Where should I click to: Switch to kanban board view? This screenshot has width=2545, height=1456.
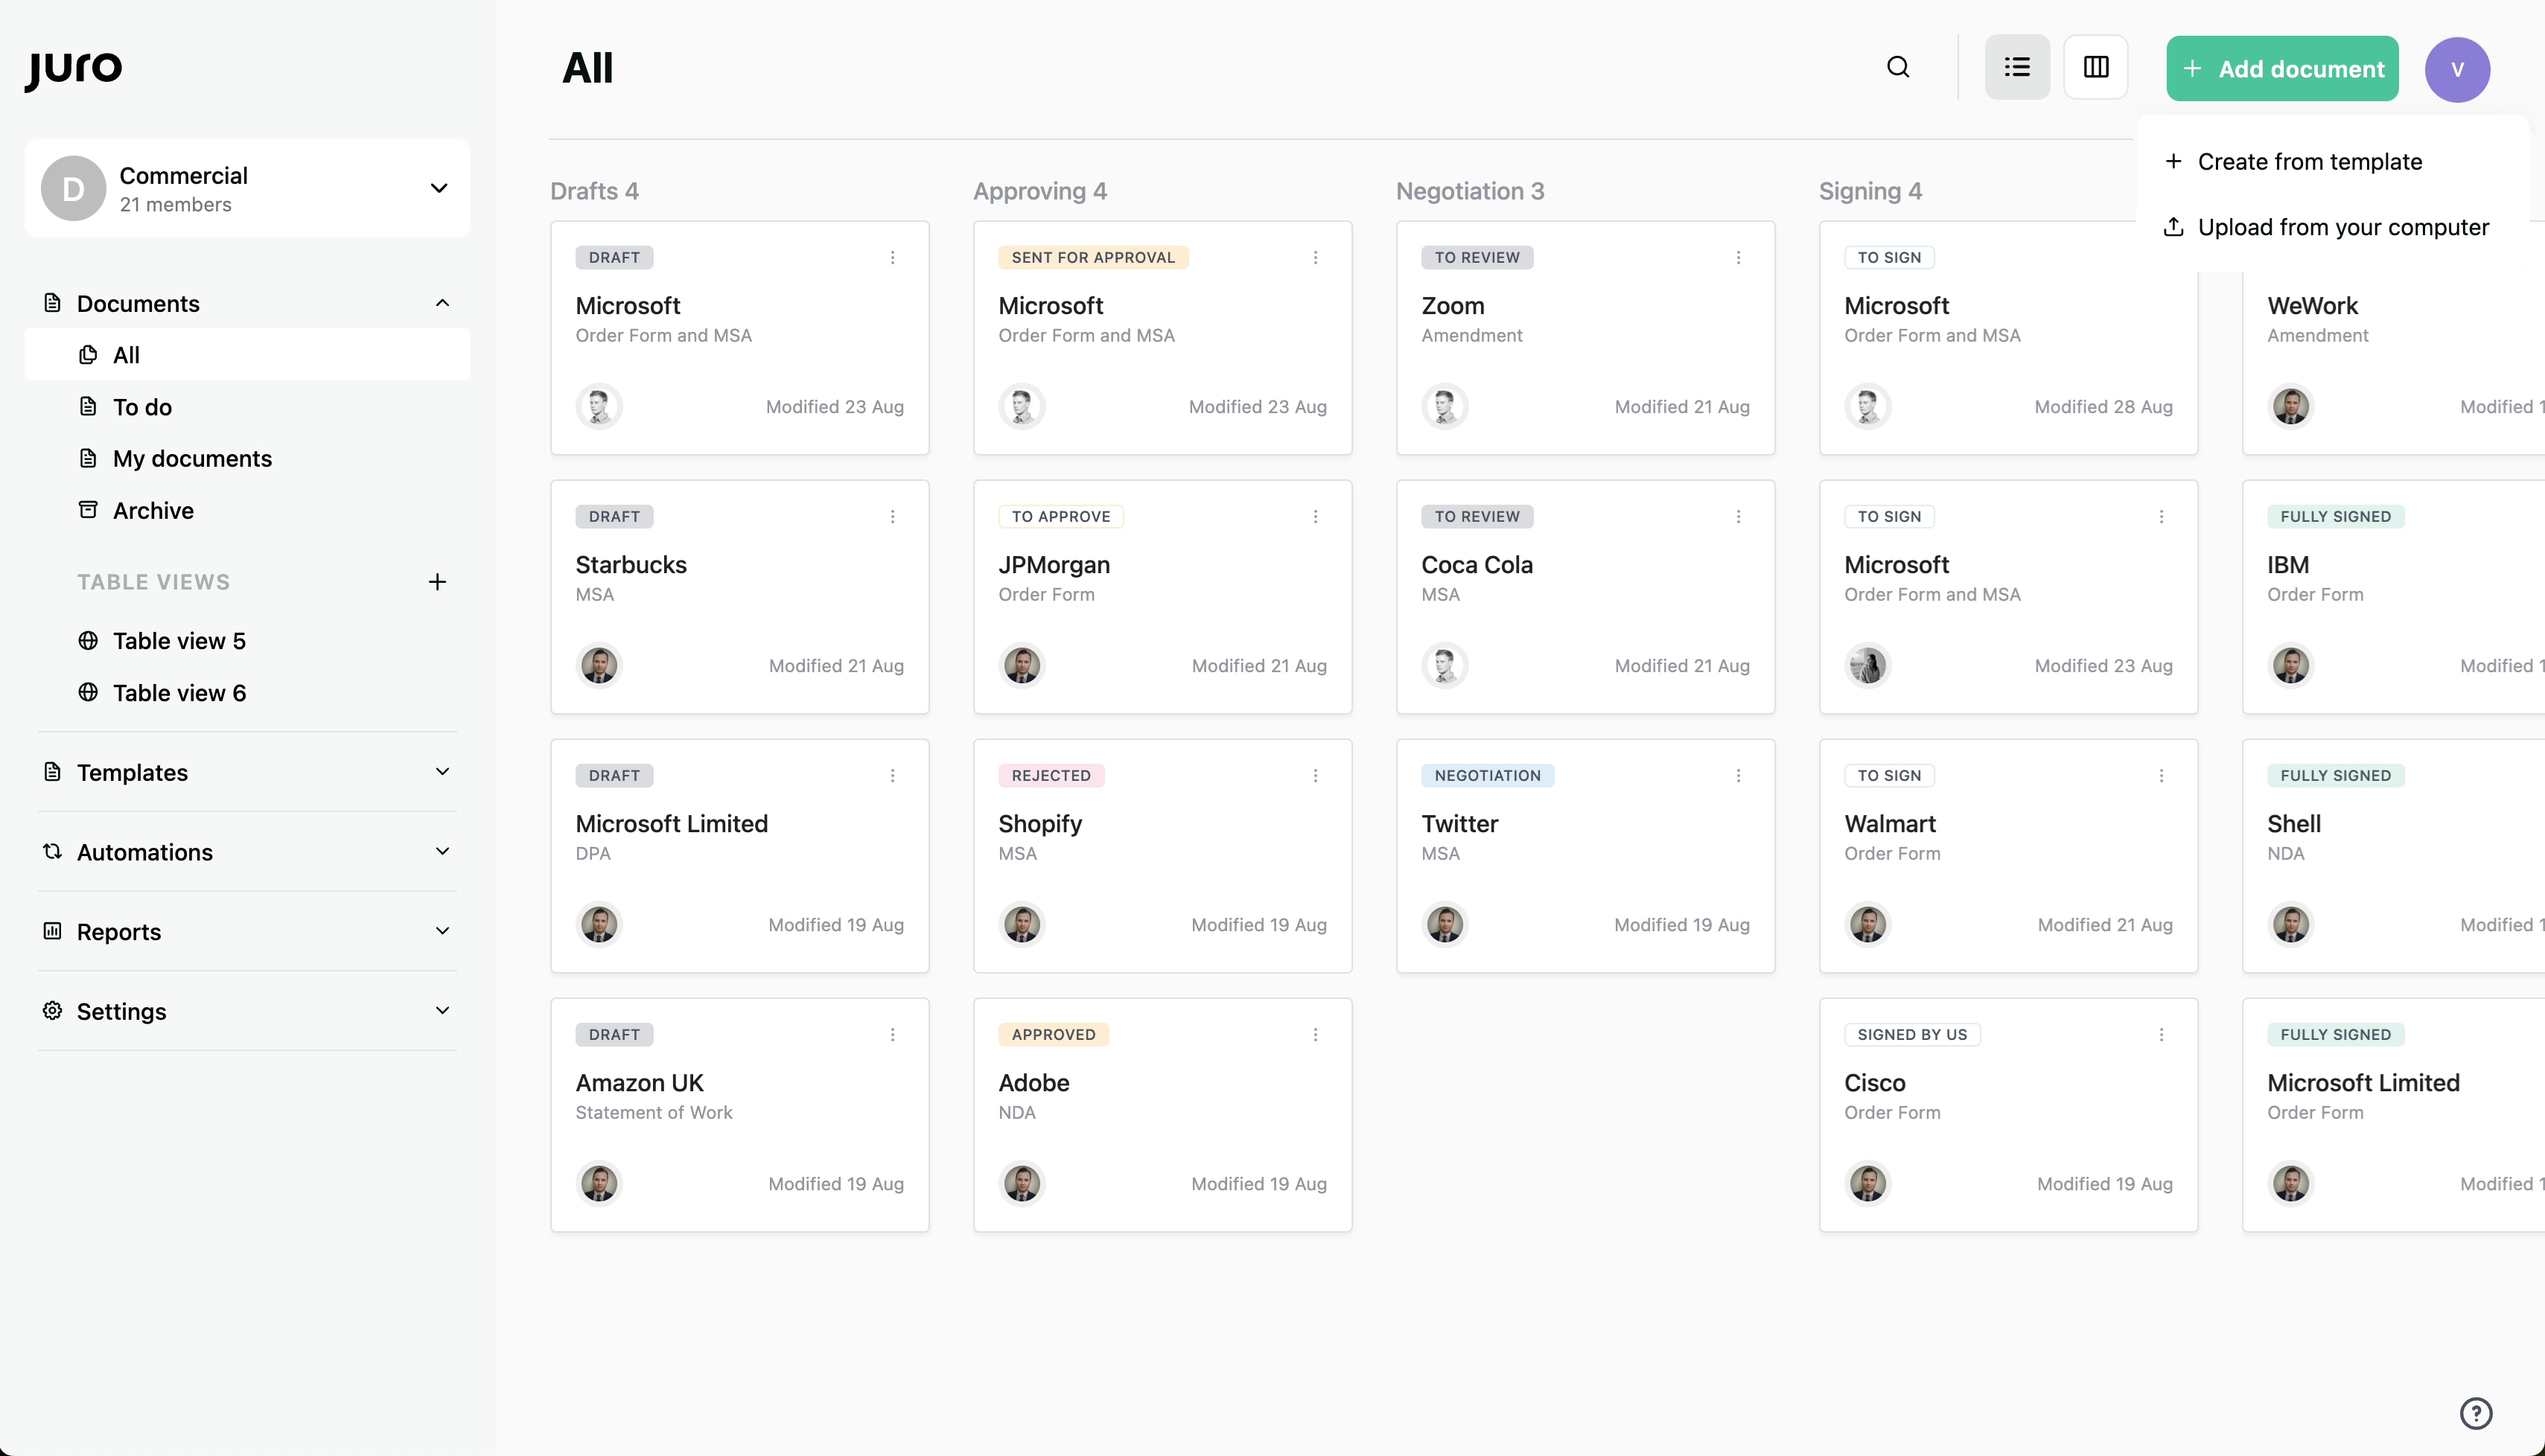click(x=2095, y=68)
